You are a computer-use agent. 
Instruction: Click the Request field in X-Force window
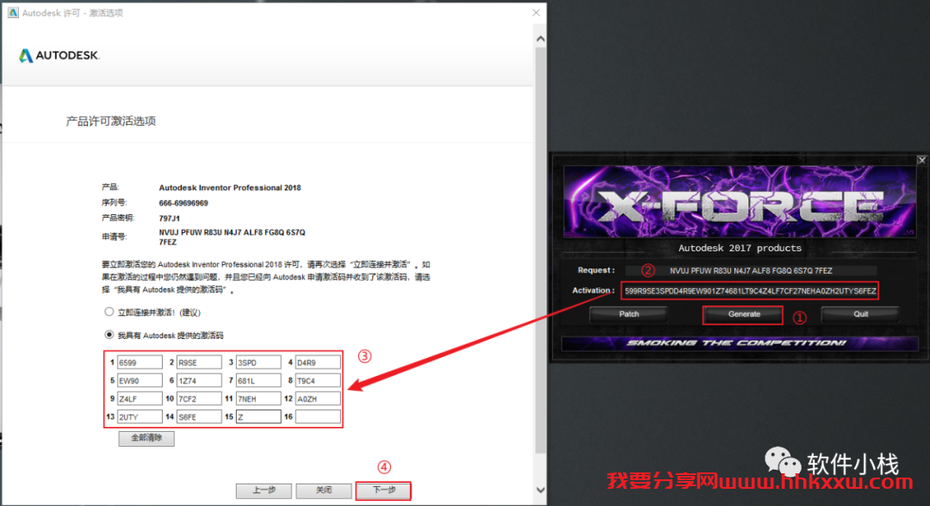751,271
